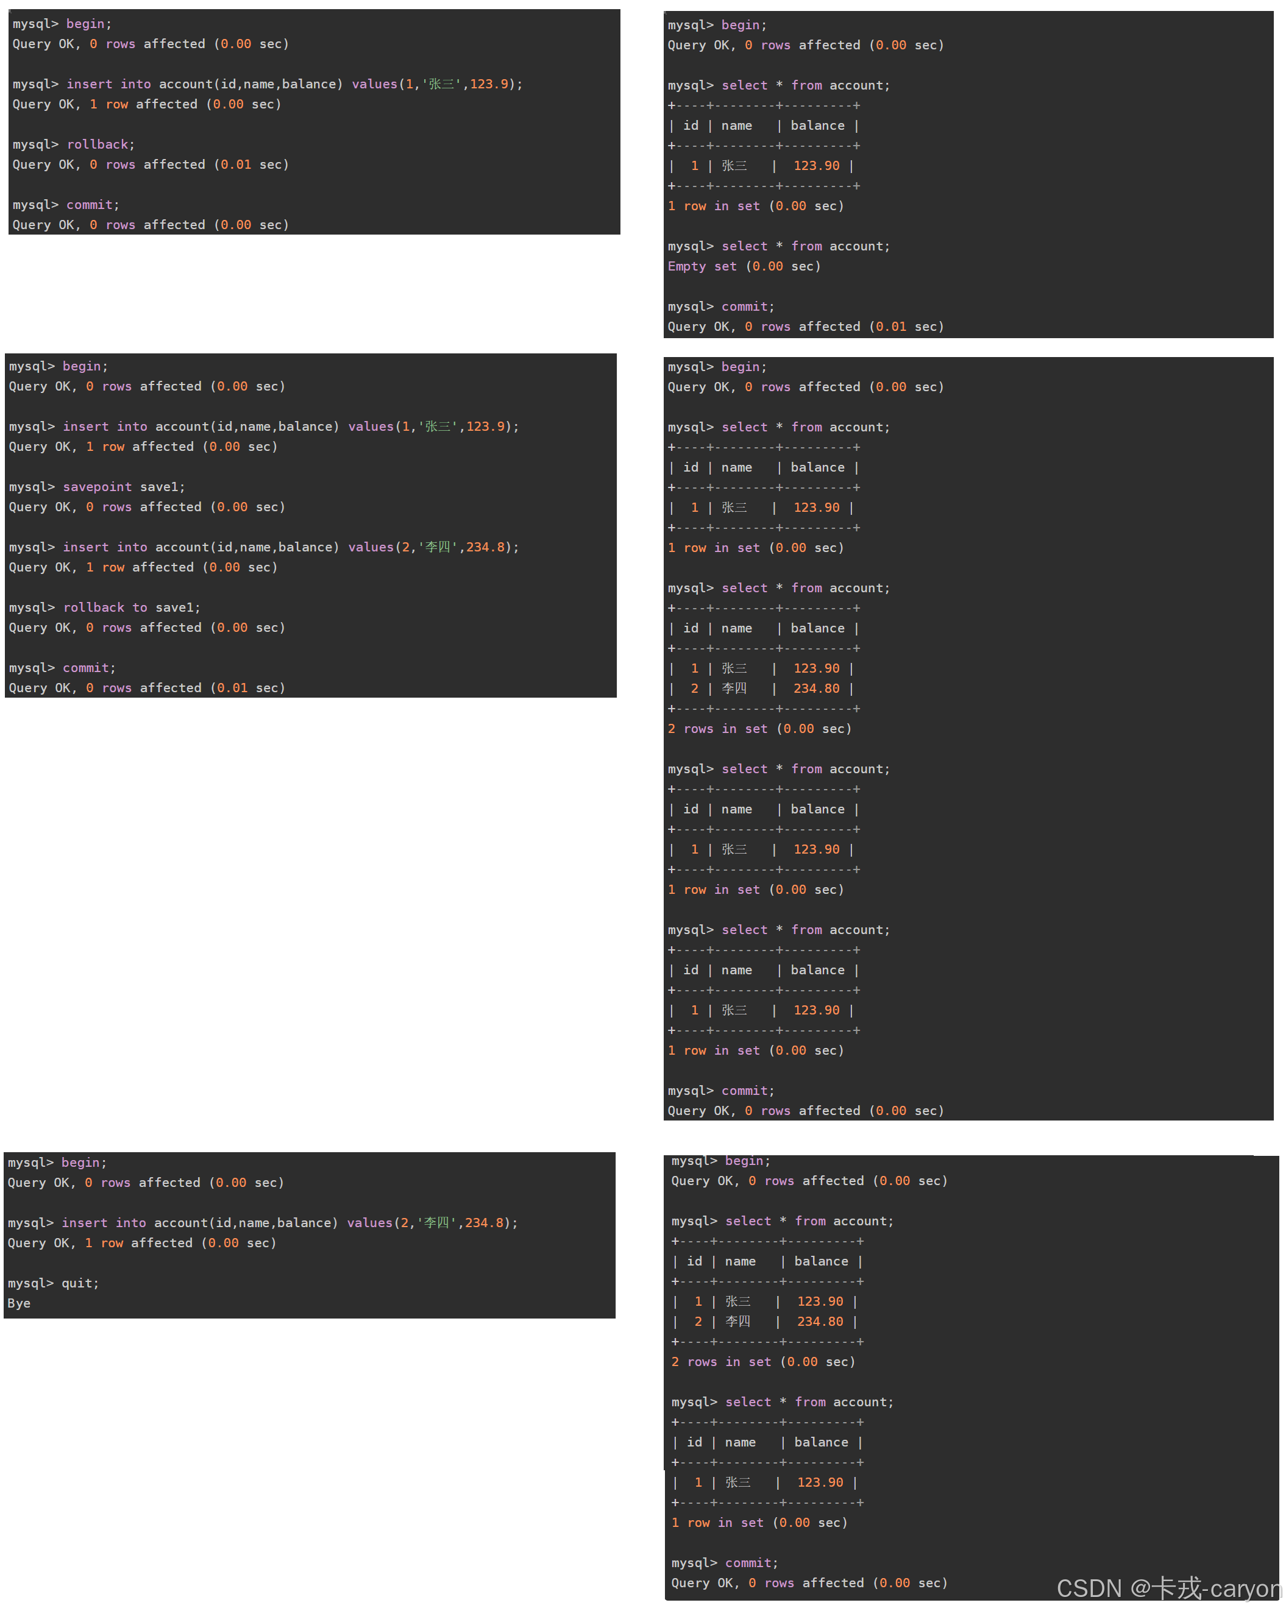Click 'begin;' in the middle-left terminal
Viewport: 1286px width, 1611px height.
[85, 366]
